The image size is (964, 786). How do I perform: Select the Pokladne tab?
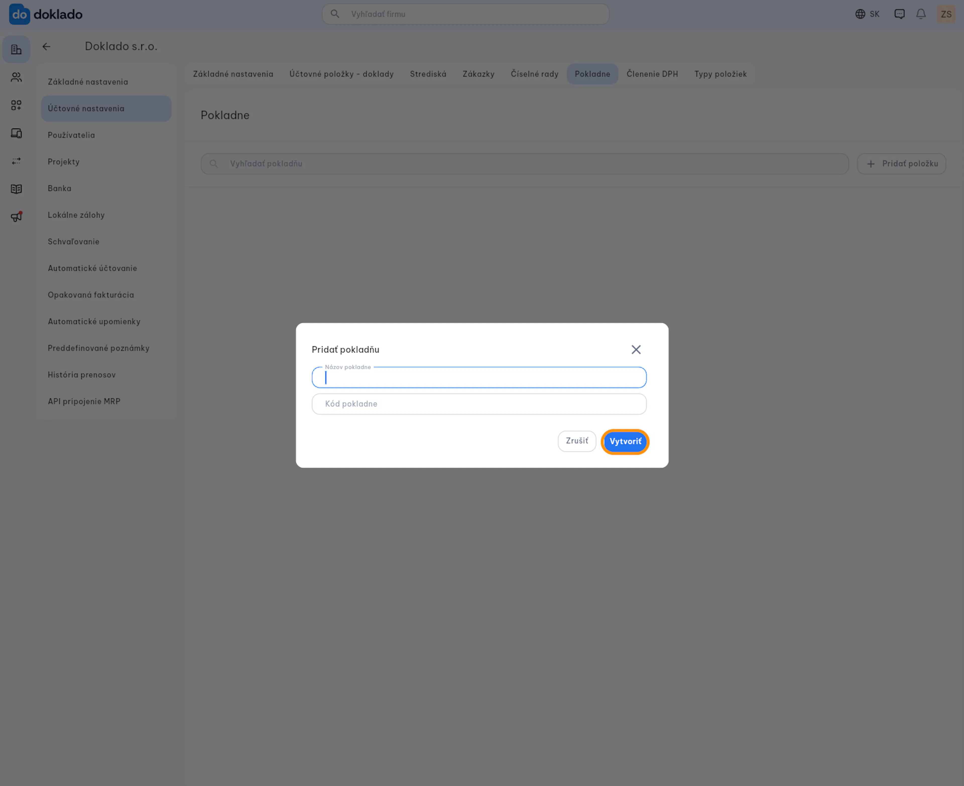(592, 74)
